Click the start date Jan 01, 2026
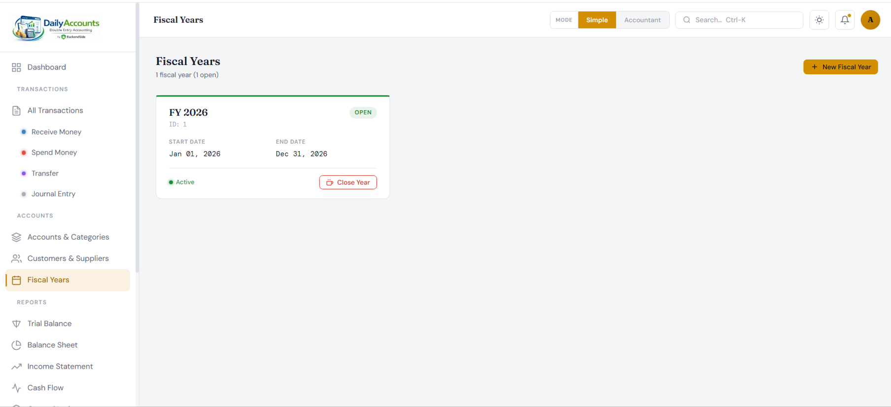Image resolution: width=891 pixels, height=407 pixels. click(195, 154)
